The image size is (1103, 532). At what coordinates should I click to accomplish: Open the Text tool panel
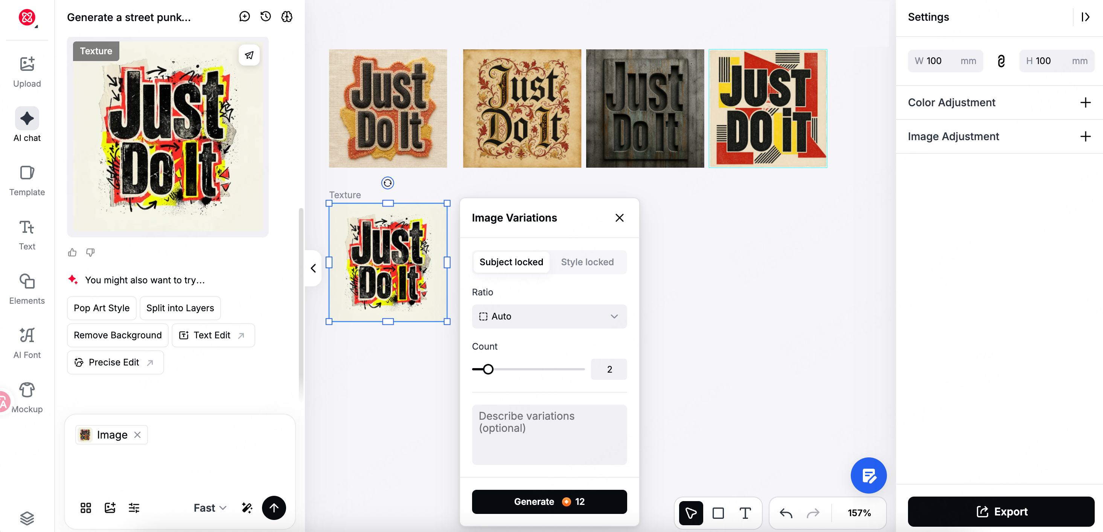(27, 234)
